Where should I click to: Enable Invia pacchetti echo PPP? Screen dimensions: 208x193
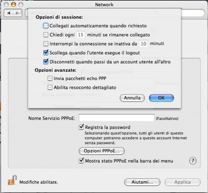[50, 78]
